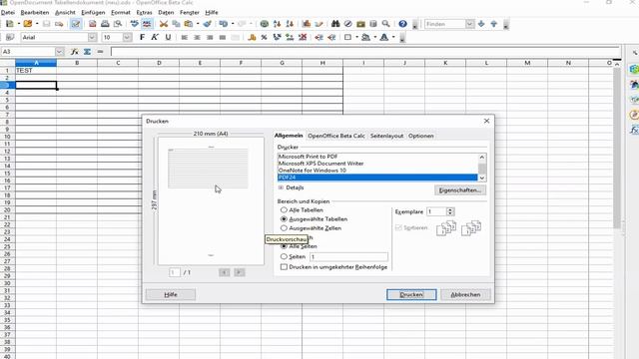Viewport: 639px width, 359px height.
Task: Click the Eigenschaften... button
Action: 459,190
